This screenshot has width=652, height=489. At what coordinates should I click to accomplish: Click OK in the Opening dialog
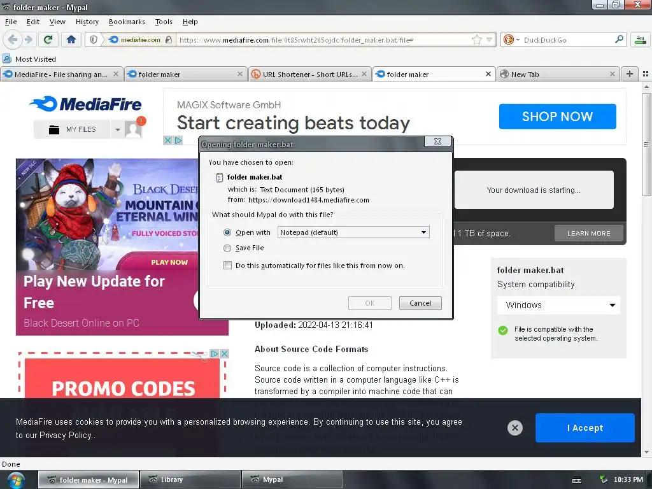(370, 303)
